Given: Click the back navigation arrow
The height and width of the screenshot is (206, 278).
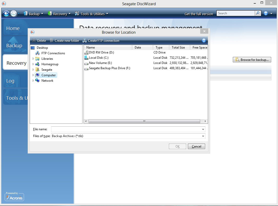Looking at the screenshot, I should [6, 14].
